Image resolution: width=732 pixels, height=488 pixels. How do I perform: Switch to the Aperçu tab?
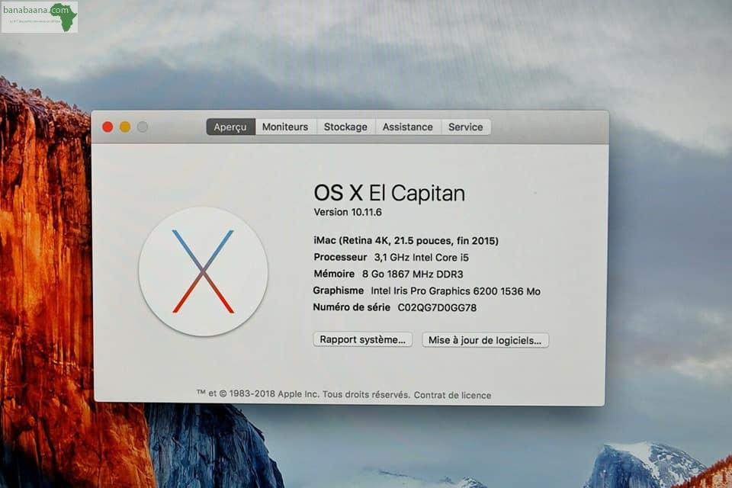[230, 127]
